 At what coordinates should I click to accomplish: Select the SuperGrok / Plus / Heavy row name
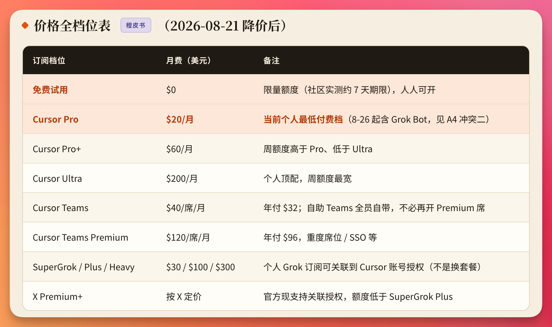pos(84,267)
